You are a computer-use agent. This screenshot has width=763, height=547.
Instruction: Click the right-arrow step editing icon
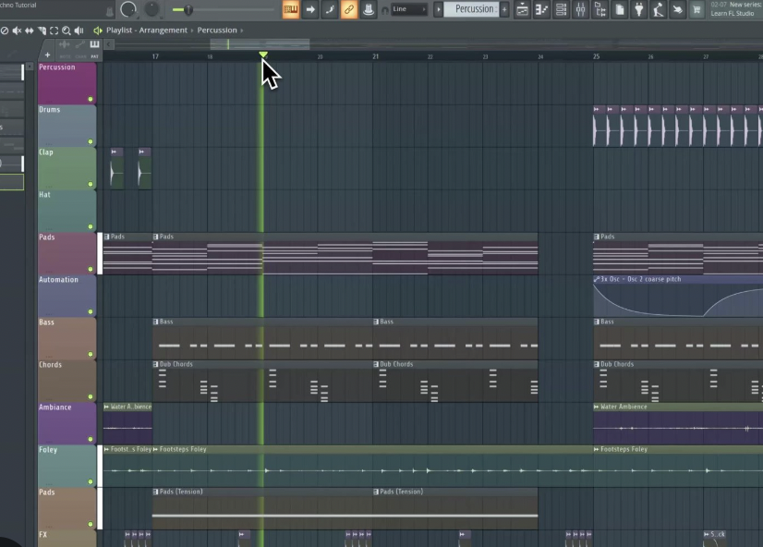(x=310, y=9)
